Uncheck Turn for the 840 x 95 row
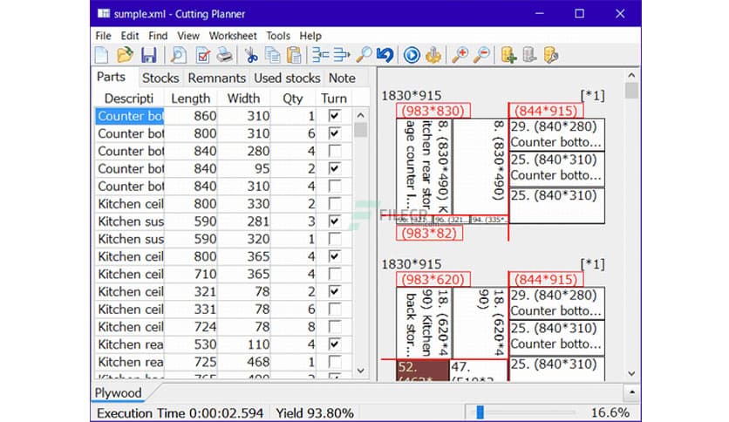The width and height of the screenshot is (729, 422). 334,168
